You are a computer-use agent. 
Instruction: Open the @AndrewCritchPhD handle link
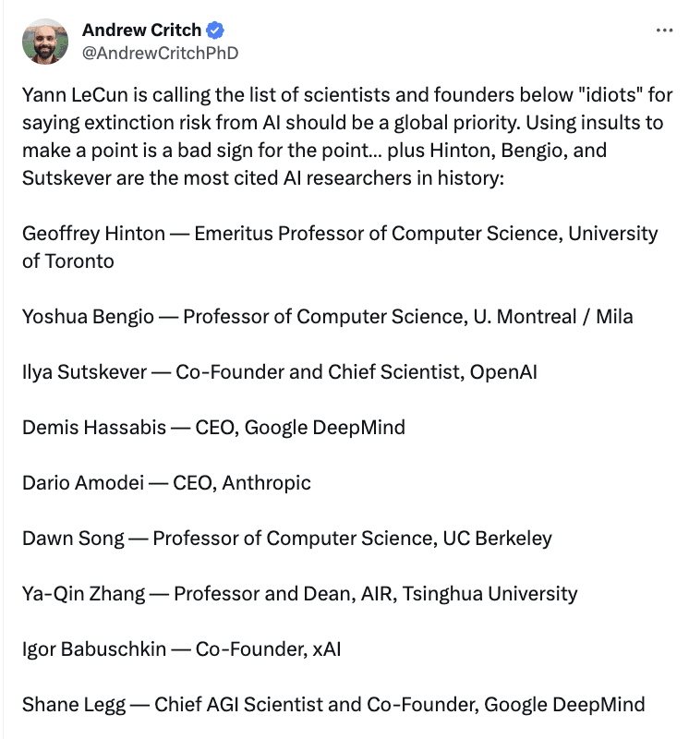[x=160, y=53]
